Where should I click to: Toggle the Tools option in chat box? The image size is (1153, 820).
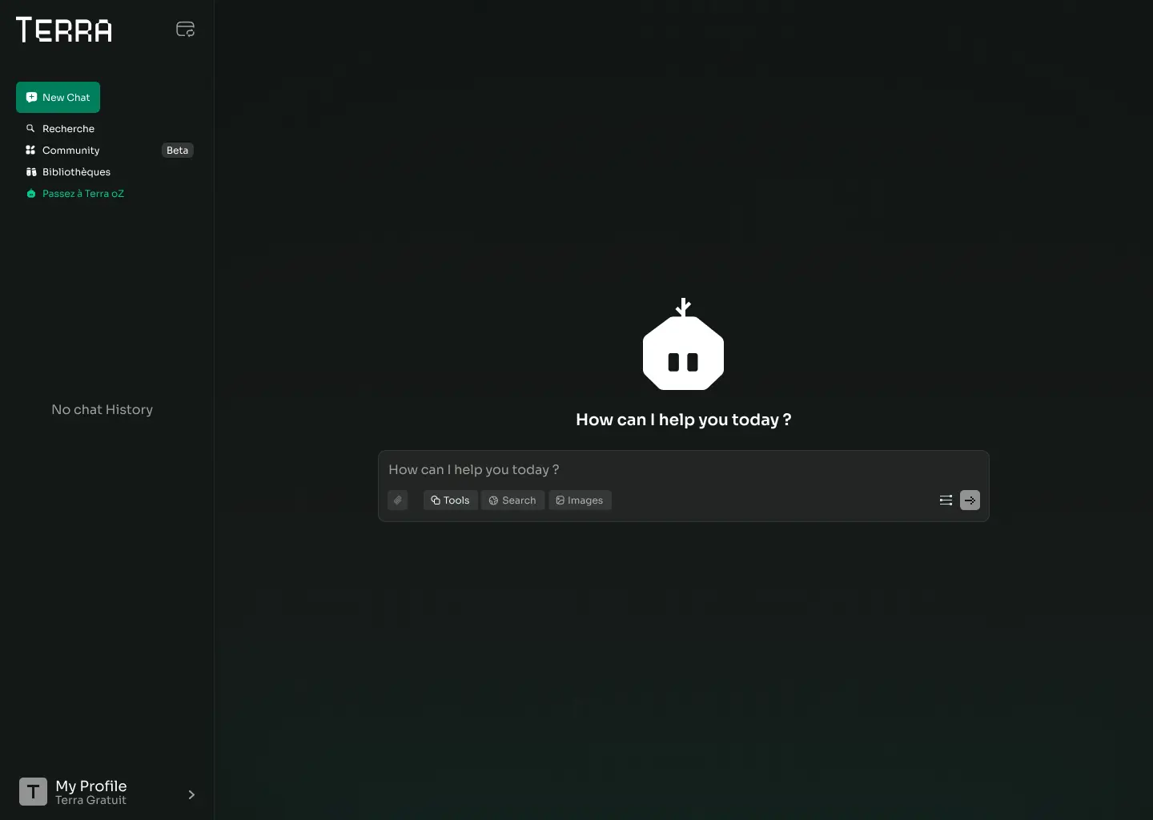(450, 500)
